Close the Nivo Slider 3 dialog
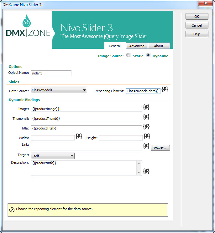 point(206,3)
